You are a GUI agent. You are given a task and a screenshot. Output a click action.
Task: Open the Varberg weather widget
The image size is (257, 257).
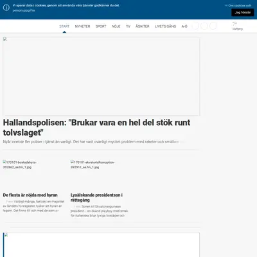[237, 26]
